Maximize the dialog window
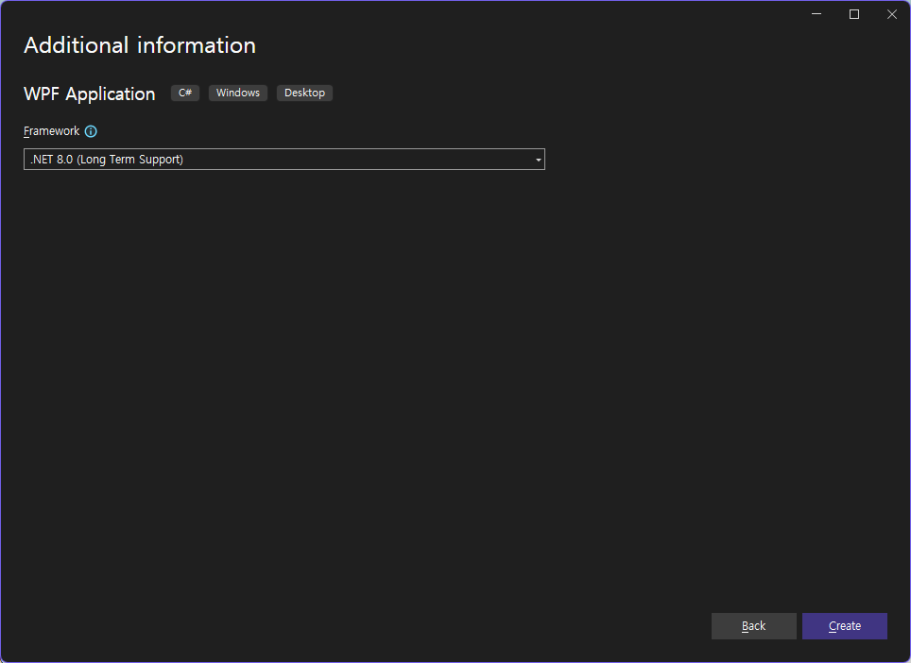This screenshot has width=911, height=663. (854, 14)
